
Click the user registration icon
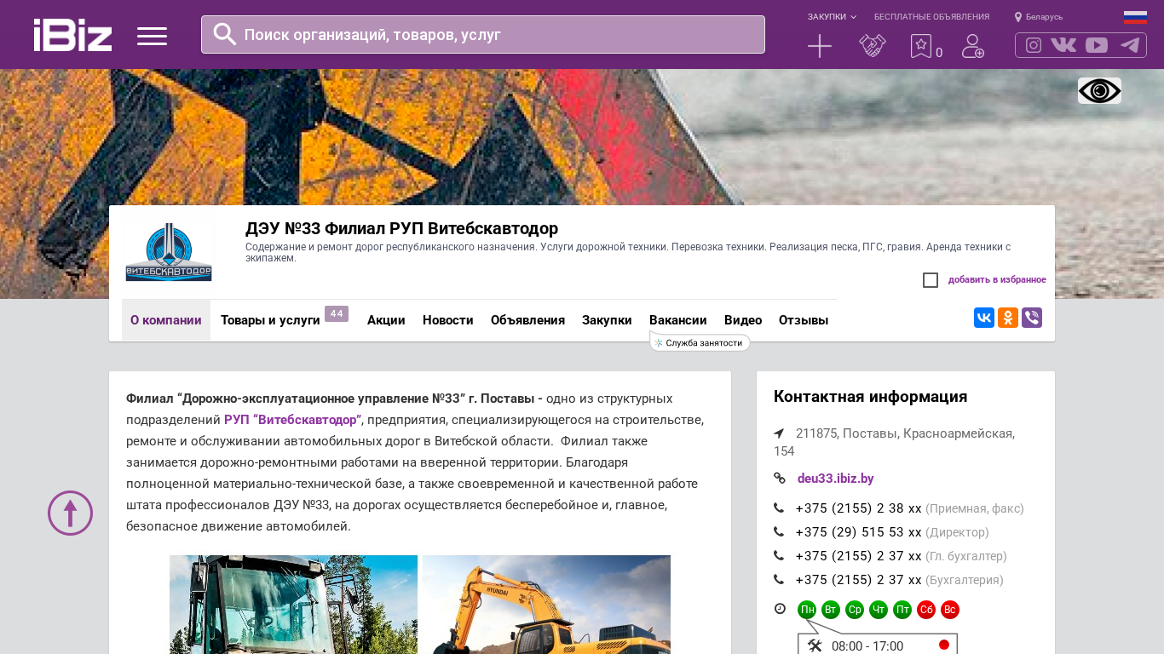pos(973,46)
